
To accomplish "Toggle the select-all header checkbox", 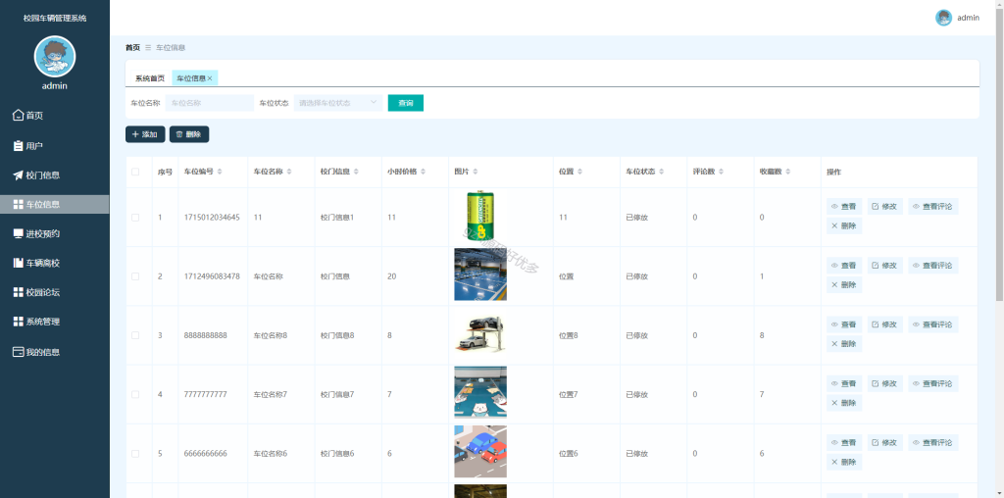I will click(135, 172).
